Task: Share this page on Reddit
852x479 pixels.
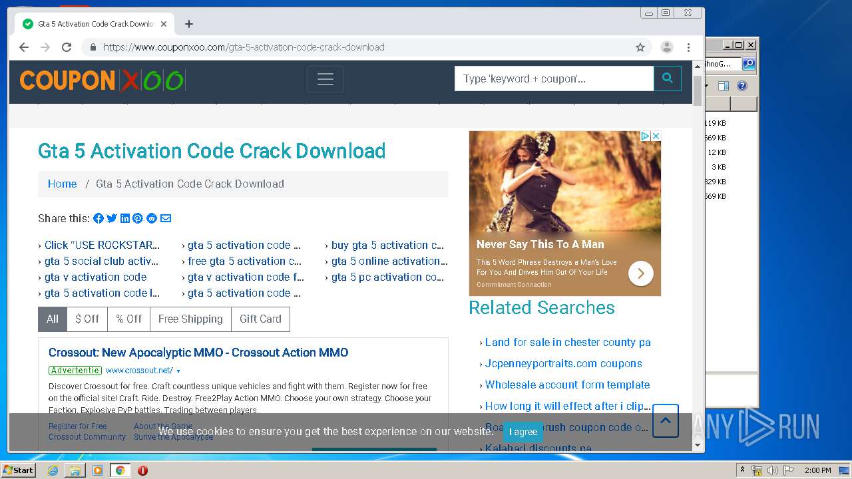Action: coord(152,218)
